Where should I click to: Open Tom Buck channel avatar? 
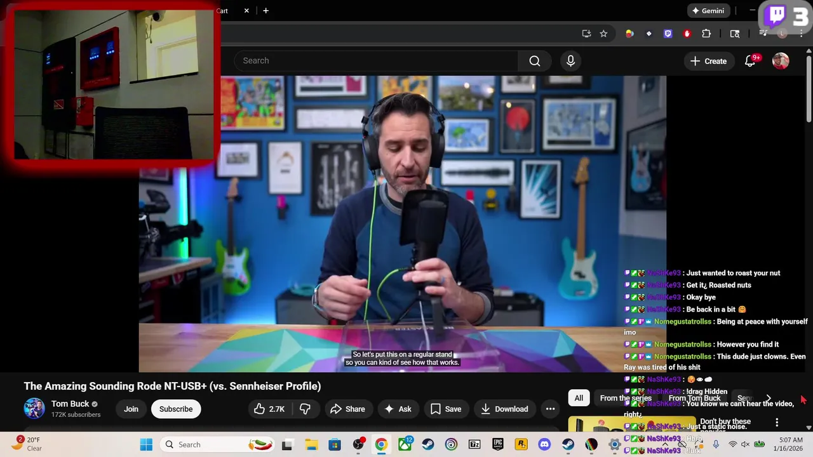click(x=34, y=409)
